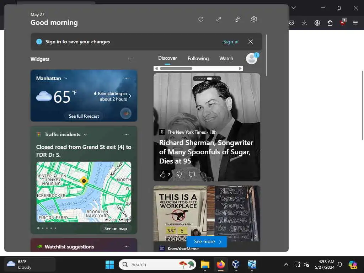Open VirtualBox from the taskbar

coord(236,264)
